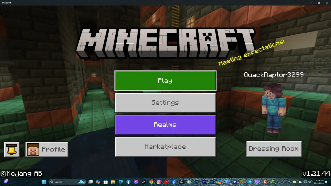Open TikTok from the taskbar
Viewport: 331px width, 186px height.
(144, 182)
